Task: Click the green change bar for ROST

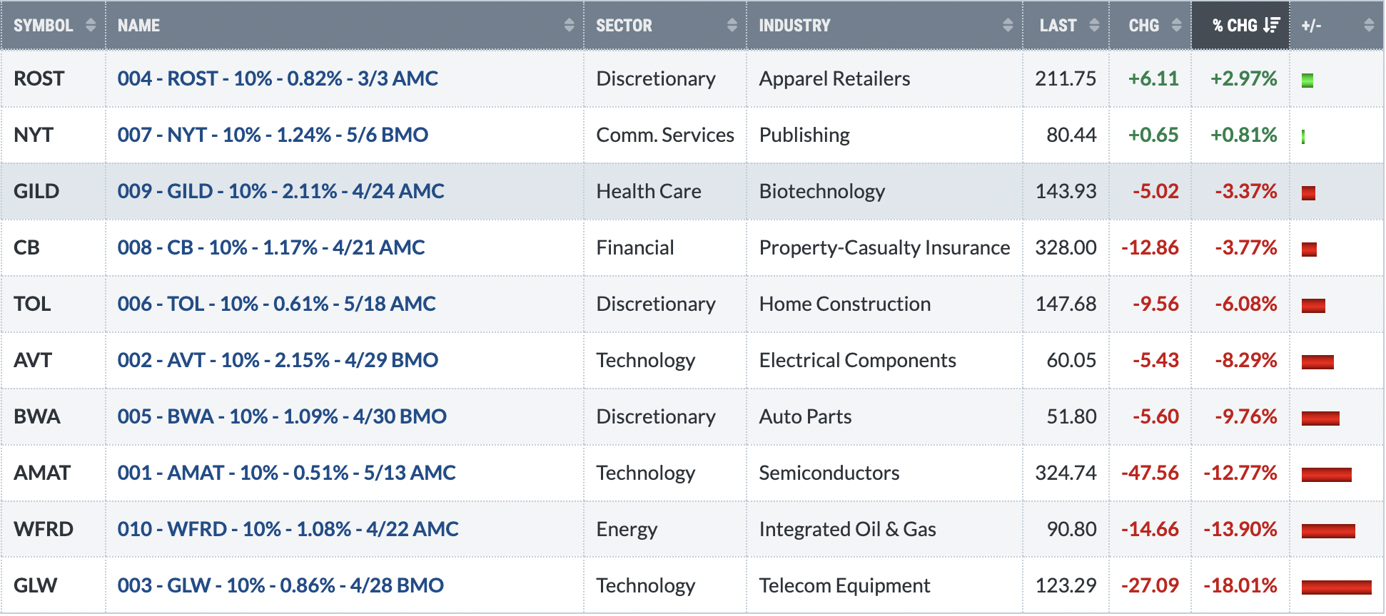Action: [x=1307, y=81]
